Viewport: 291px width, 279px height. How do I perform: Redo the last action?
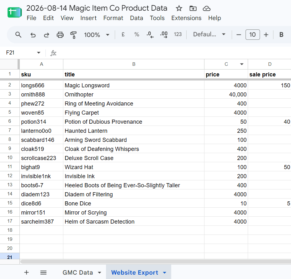click(46, 35)
